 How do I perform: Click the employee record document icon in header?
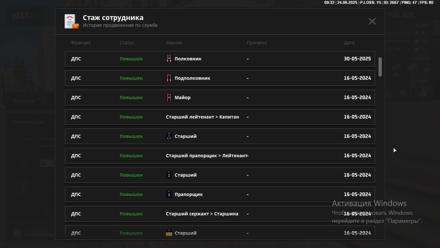(x=71, y=21)
